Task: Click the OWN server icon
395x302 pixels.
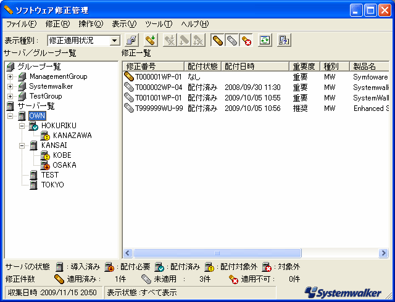Action: 22,116
